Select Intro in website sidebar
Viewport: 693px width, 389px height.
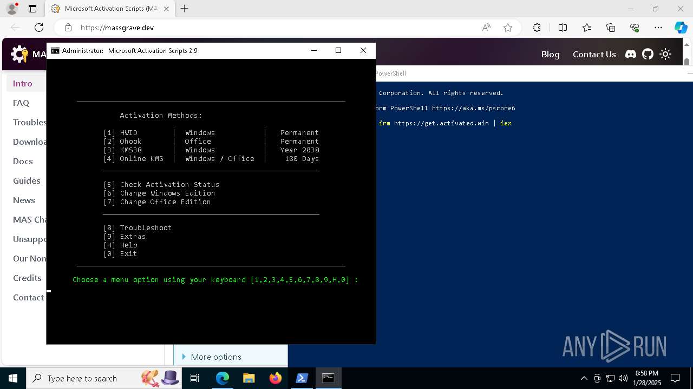click(x=23, y=83)
